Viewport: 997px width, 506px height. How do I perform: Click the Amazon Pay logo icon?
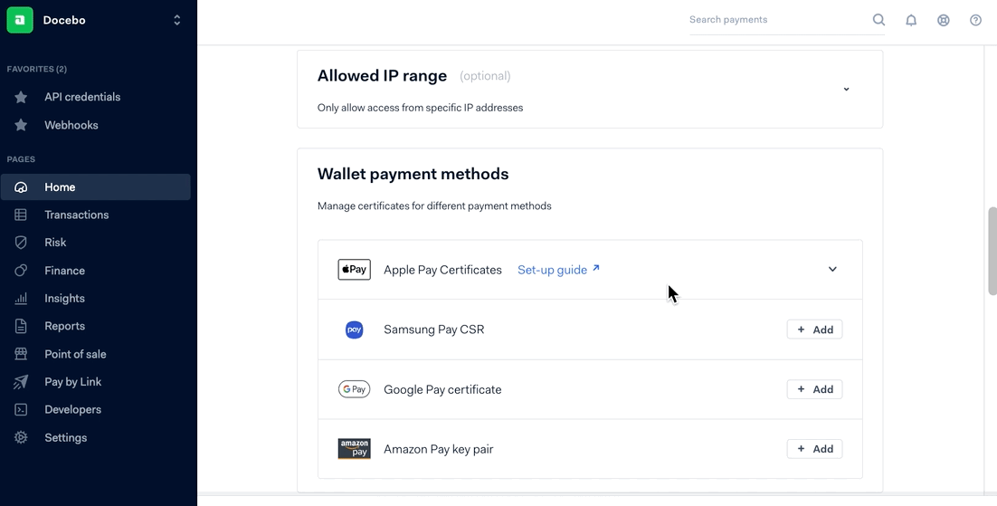354,449
